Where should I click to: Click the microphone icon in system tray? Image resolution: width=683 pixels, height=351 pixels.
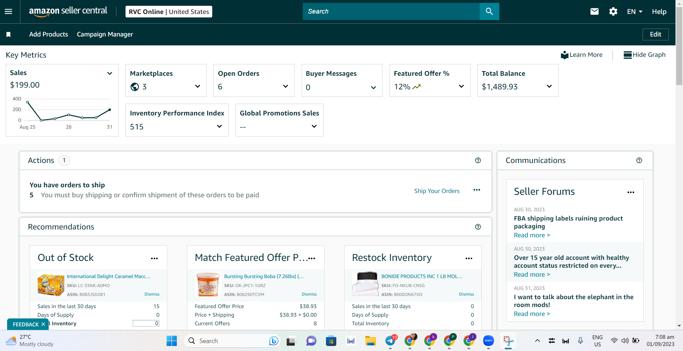(580, 341)
